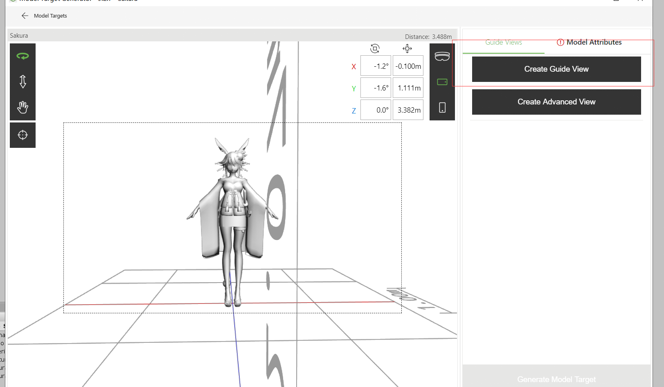Edit the Z rotation field showing 0.0°

pos(376,109)
